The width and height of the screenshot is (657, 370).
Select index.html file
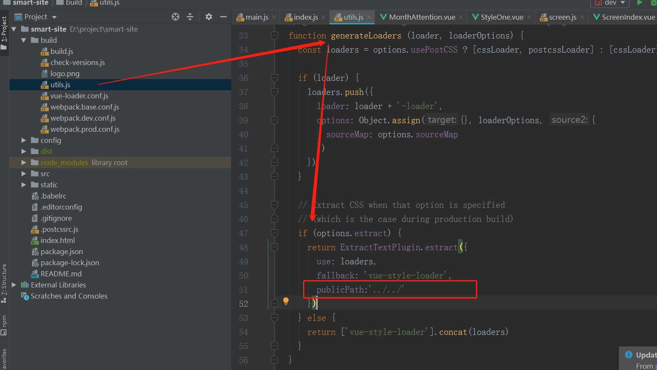pos(57,240)
